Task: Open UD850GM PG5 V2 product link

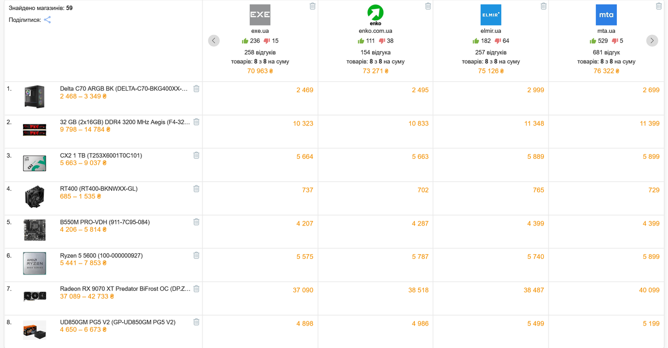Action: 118,322
